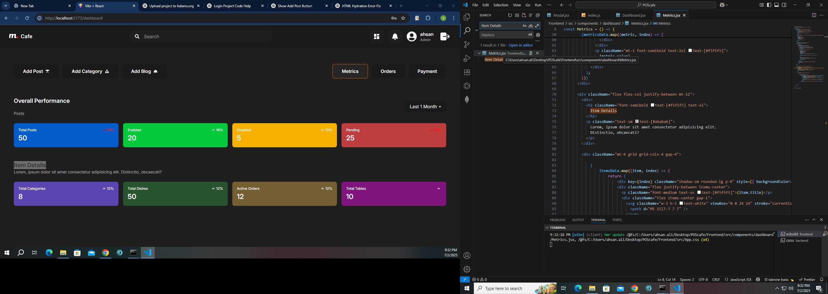The height and width of the screenshot is (294, 828).
Task: Open Accounts icon in VS Code activity bar
Action: point(467,256)
